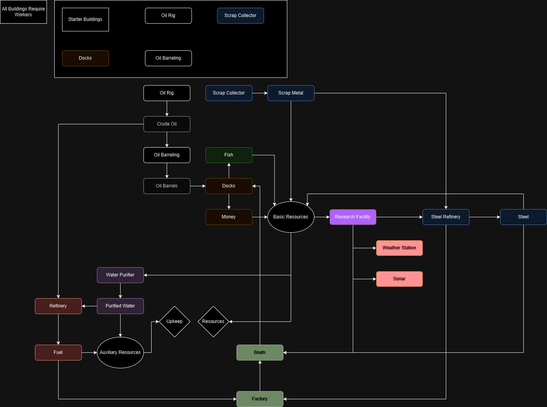Select the Weather Station node
Screen dimensions: 547x407
click(x=399, y=248)
